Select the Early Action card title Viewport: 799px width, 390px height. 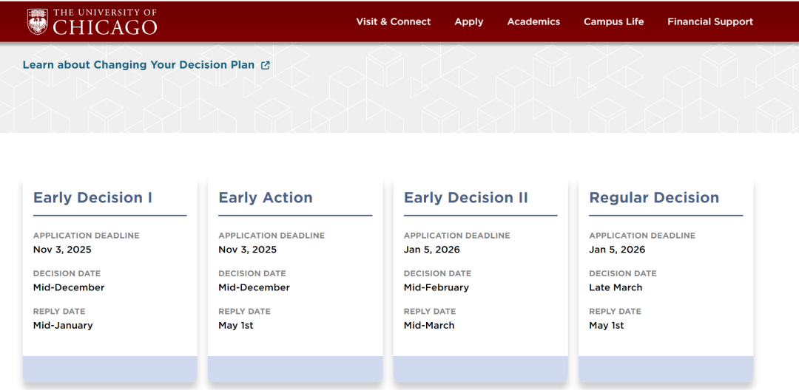266,197
